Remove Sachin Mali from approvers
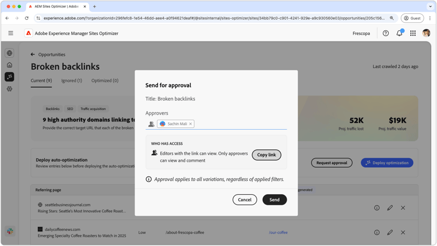This screenshot has width=437, height=246. click(191, 124)
